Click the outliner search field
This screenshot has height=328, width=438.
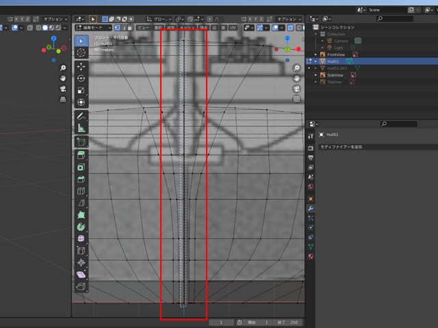click(394, 18)
